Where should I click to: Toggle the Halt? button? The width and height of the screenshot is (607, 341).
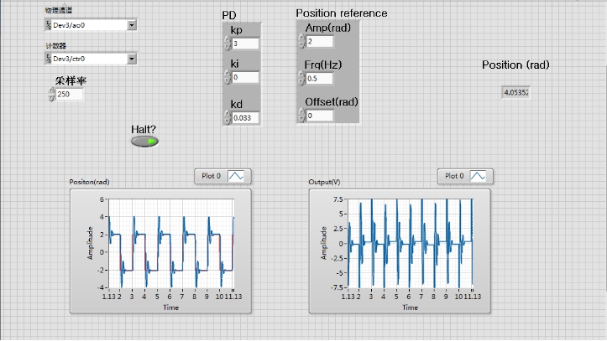pos(144,142)
